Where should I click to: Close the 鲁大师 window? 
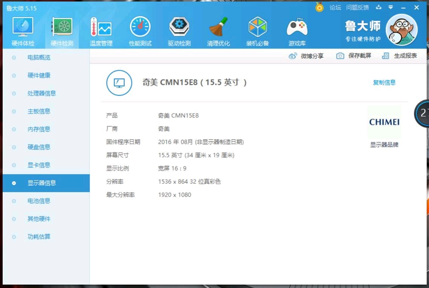tap(417, 8)
